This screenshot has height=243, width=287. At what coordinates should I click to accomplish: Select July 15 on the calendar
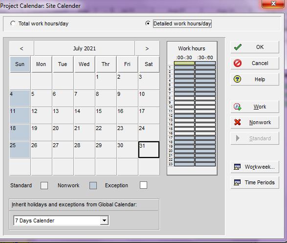tap(106, 115)
